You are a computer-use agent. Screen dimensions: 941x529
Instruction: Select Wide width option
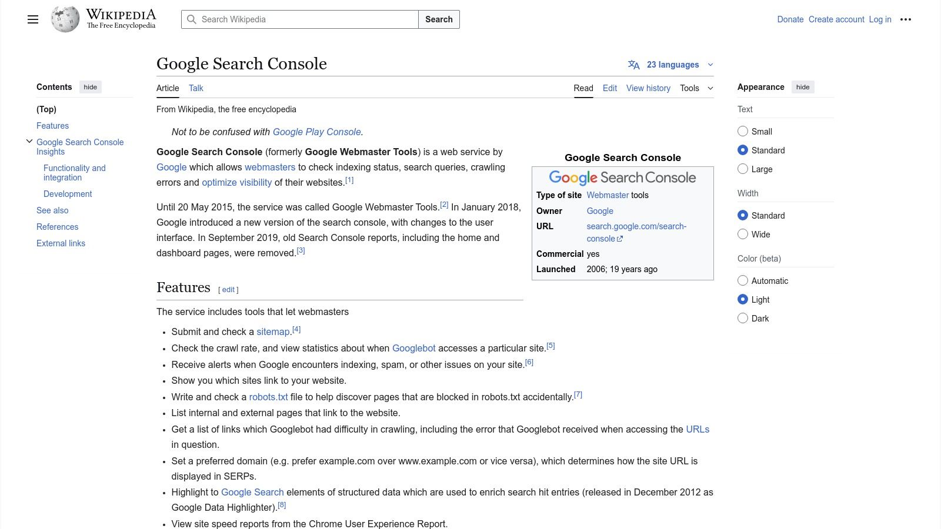click(743, 234)
